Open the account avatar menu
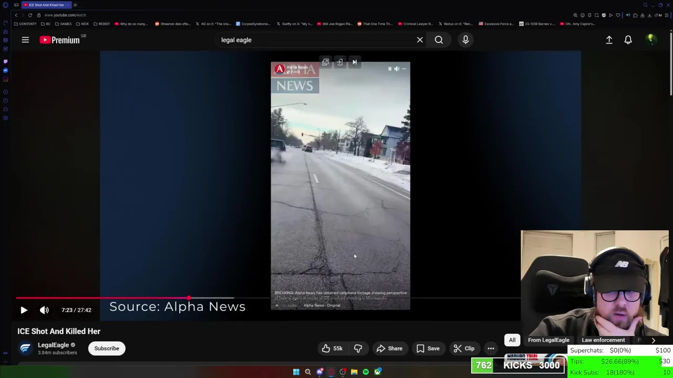The image size is (673, 378). (x=650, y=40)
